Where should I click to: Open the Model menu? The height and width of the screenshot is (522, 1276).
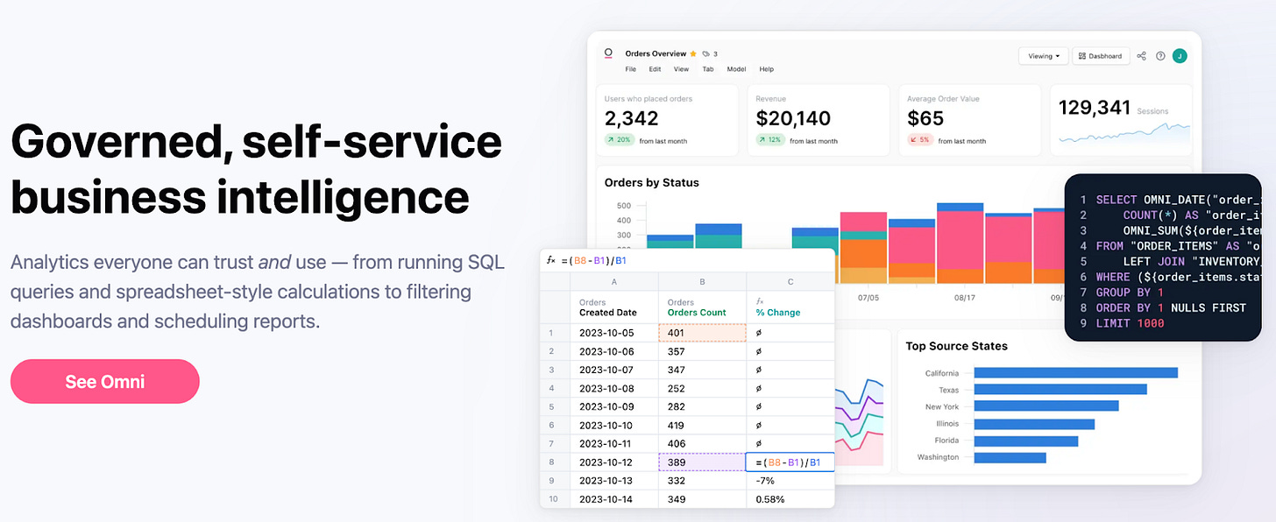(x=736, y=69)
